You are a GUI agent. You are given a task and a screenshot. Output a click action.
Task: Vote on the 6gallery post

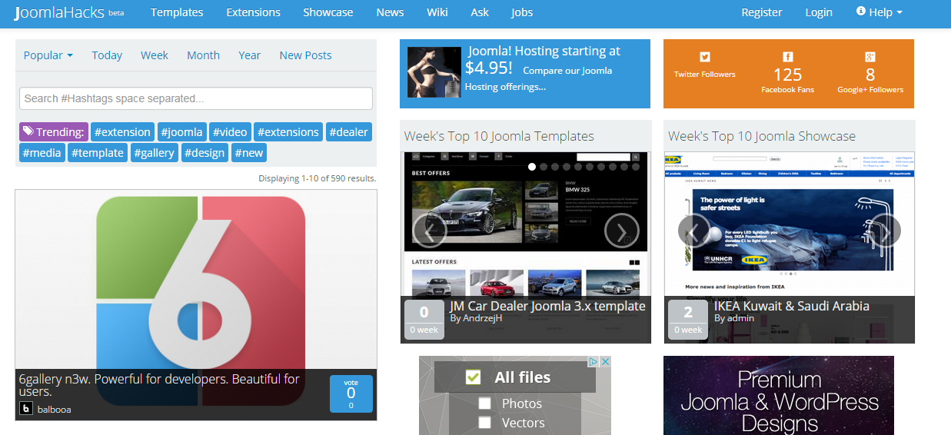[x=351, y=393]
